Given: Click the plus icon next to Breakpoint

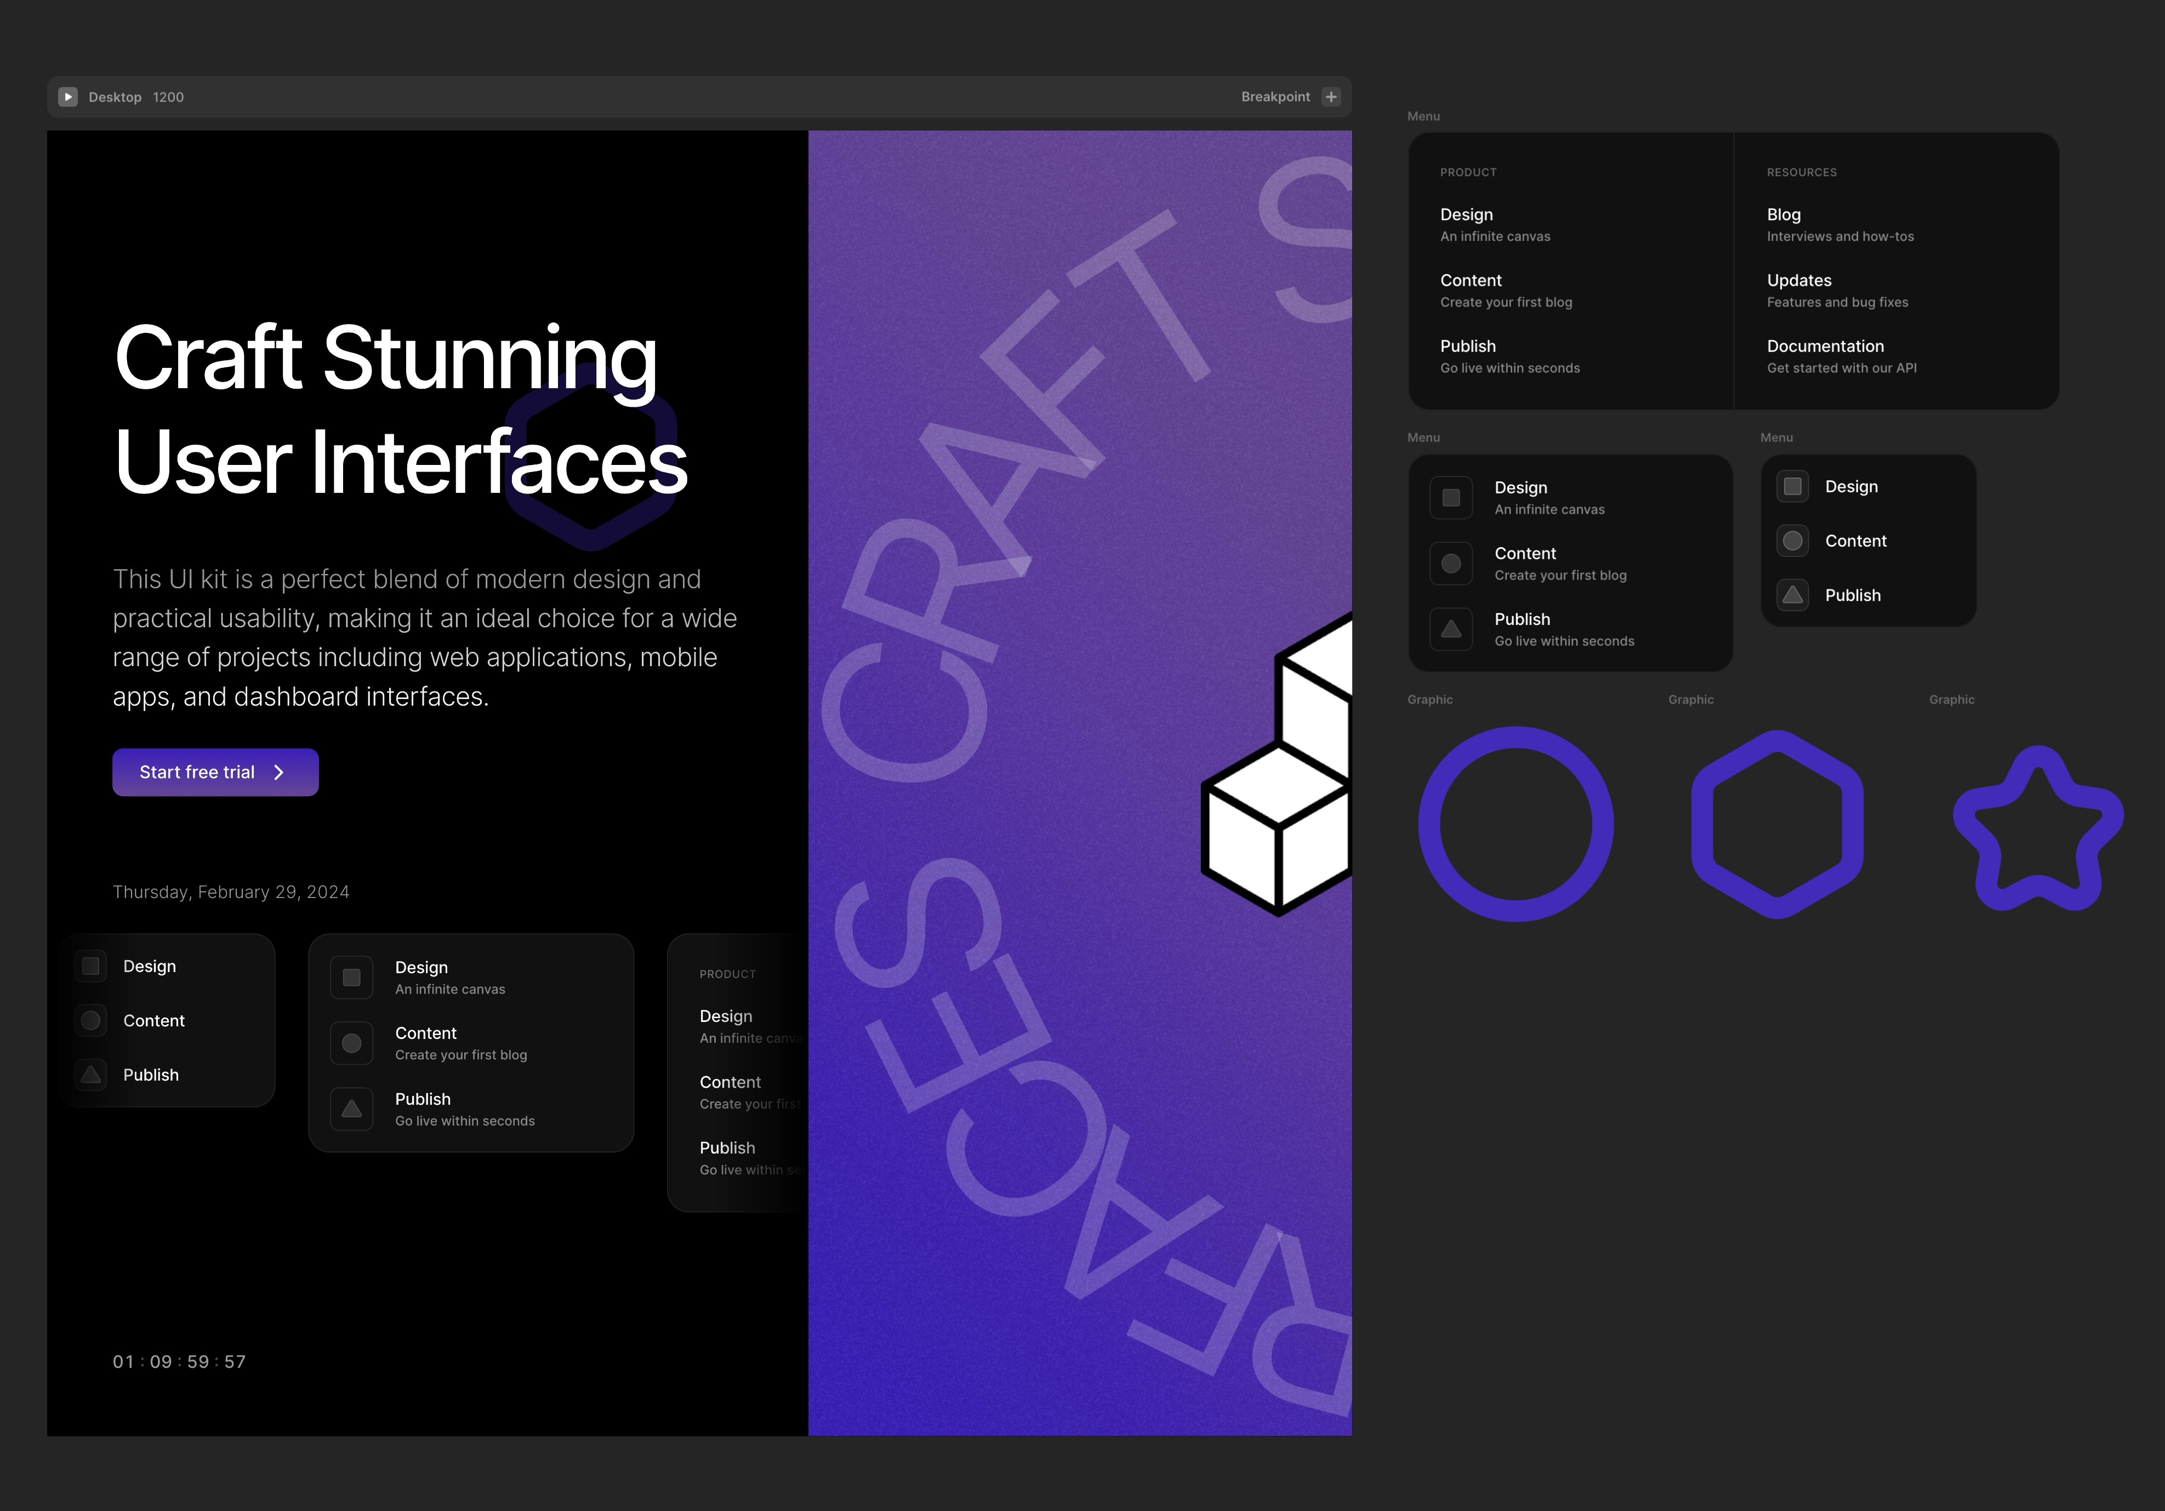Looking at the screenshot, I should [x=1330, y=96].
